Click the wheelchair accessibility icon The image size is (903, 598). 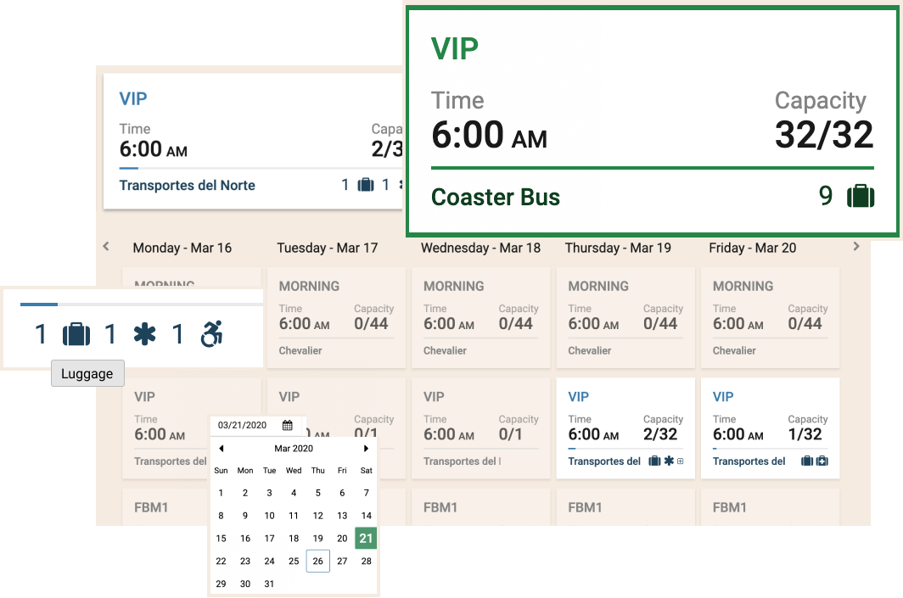click(x=211, y=334)
